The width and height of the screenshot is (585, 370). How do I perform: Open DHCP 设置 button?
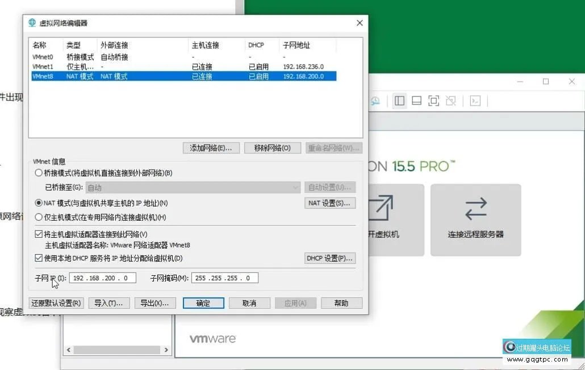[330, 258]
